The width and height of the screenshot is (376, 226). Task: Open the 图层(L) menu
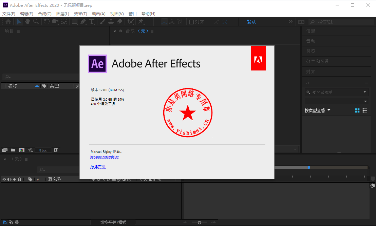click(63, 14)
